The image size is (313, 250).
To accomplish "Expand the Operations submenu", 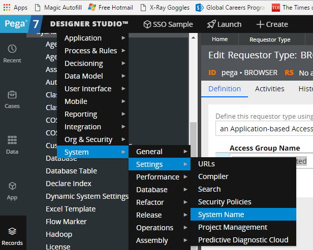I will (160, 228).
